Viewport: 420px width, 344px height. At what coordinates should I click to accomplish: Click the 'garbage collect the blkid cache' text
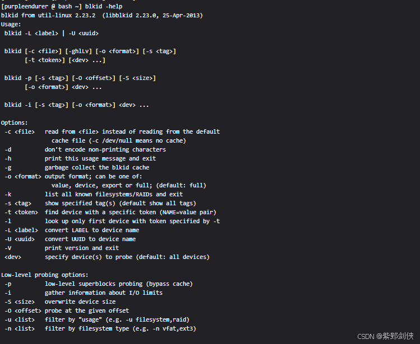97,167
